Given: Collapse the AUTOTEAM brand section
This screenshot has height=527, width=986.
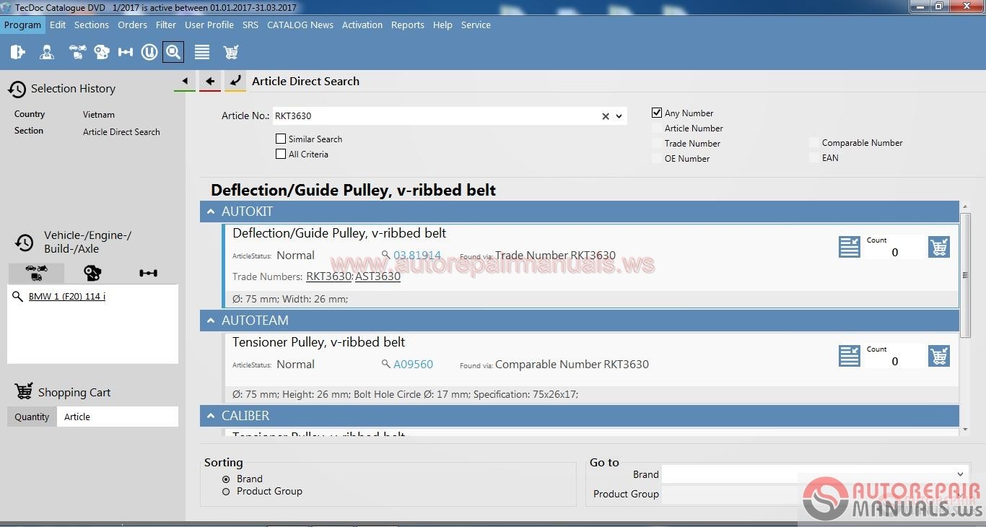Looking at the screenshot, I should pyautogui.click(x=211, y=321).
